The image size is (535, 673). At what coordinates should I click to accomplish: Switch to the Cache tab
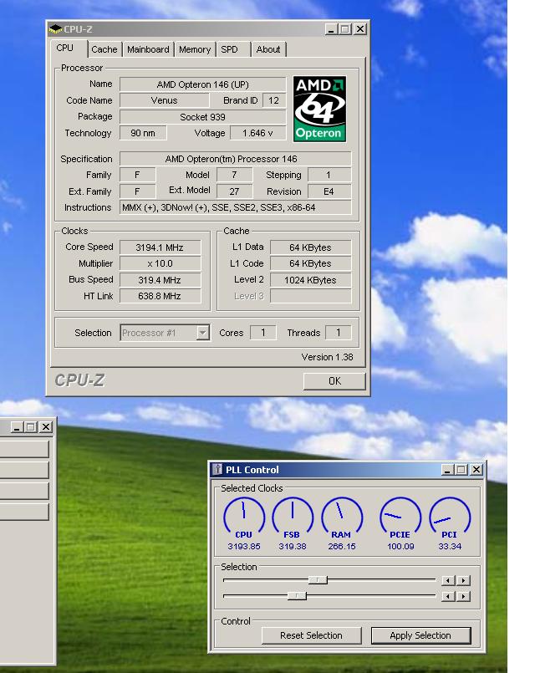[x=104, y=49]
